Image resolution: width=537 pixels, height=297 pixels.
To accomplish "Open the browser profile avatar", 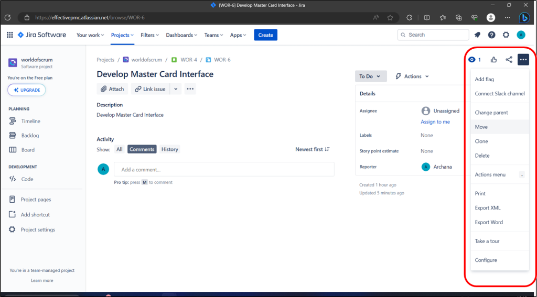I will click(x=491, y=17).
